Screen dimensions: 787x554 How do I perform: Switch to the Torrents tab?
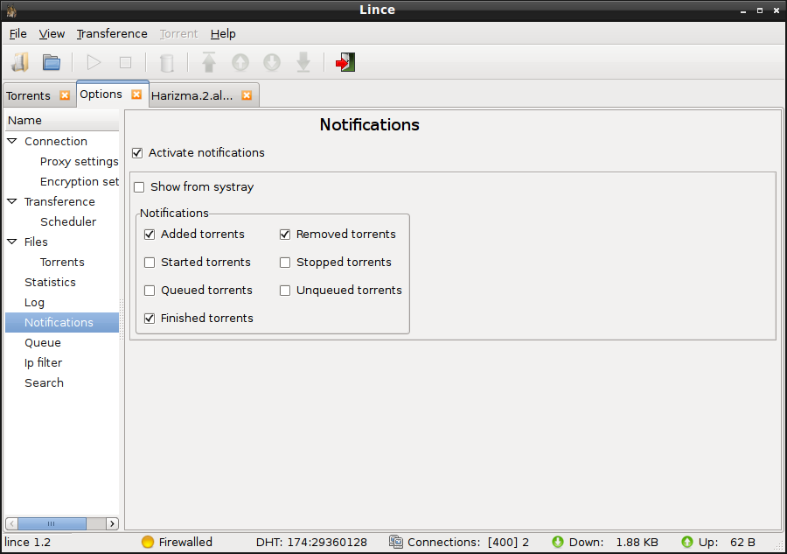click(29, 96)
